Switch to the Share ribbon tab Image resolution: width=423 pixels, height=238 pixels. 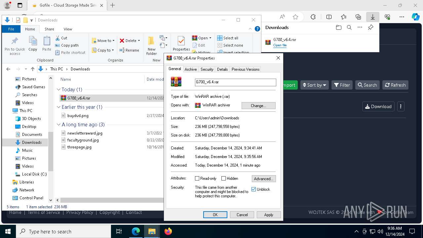click(49, 29)
